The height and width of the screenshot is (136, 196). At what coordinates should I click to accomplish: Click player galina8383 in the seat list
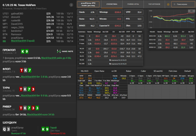point(17,14)
